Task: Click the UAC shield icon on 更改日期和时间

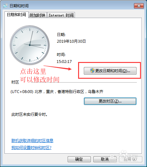Action: click(92, 71)
